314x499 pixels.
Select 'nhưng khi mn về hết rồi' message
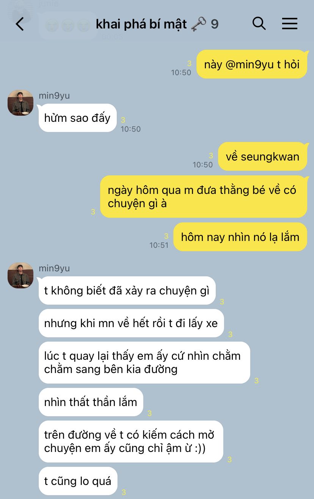coord(131,323)
